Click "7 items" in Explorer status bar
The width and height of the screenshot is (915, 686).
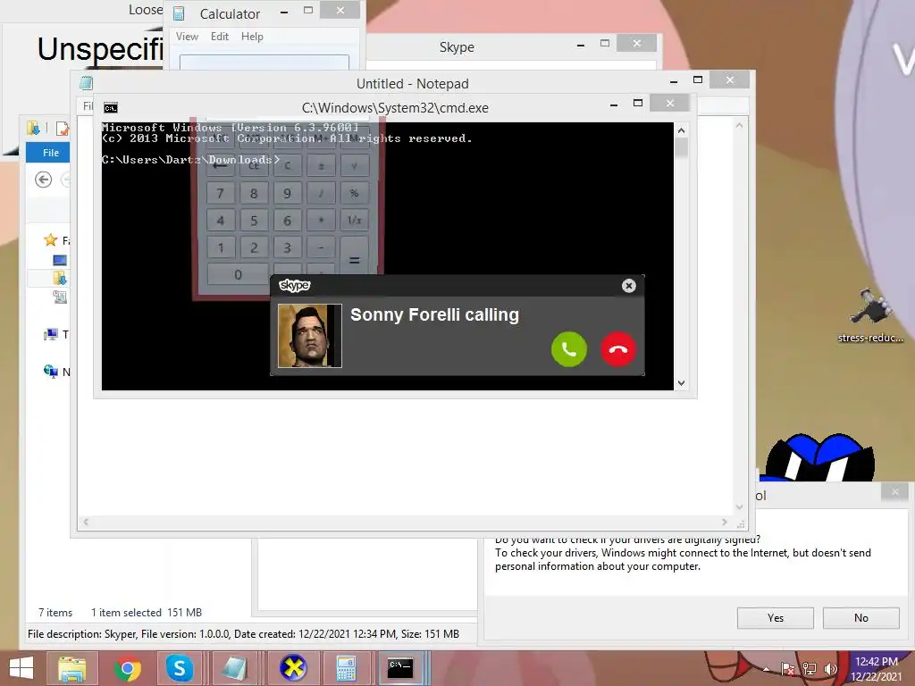(55, 613)
